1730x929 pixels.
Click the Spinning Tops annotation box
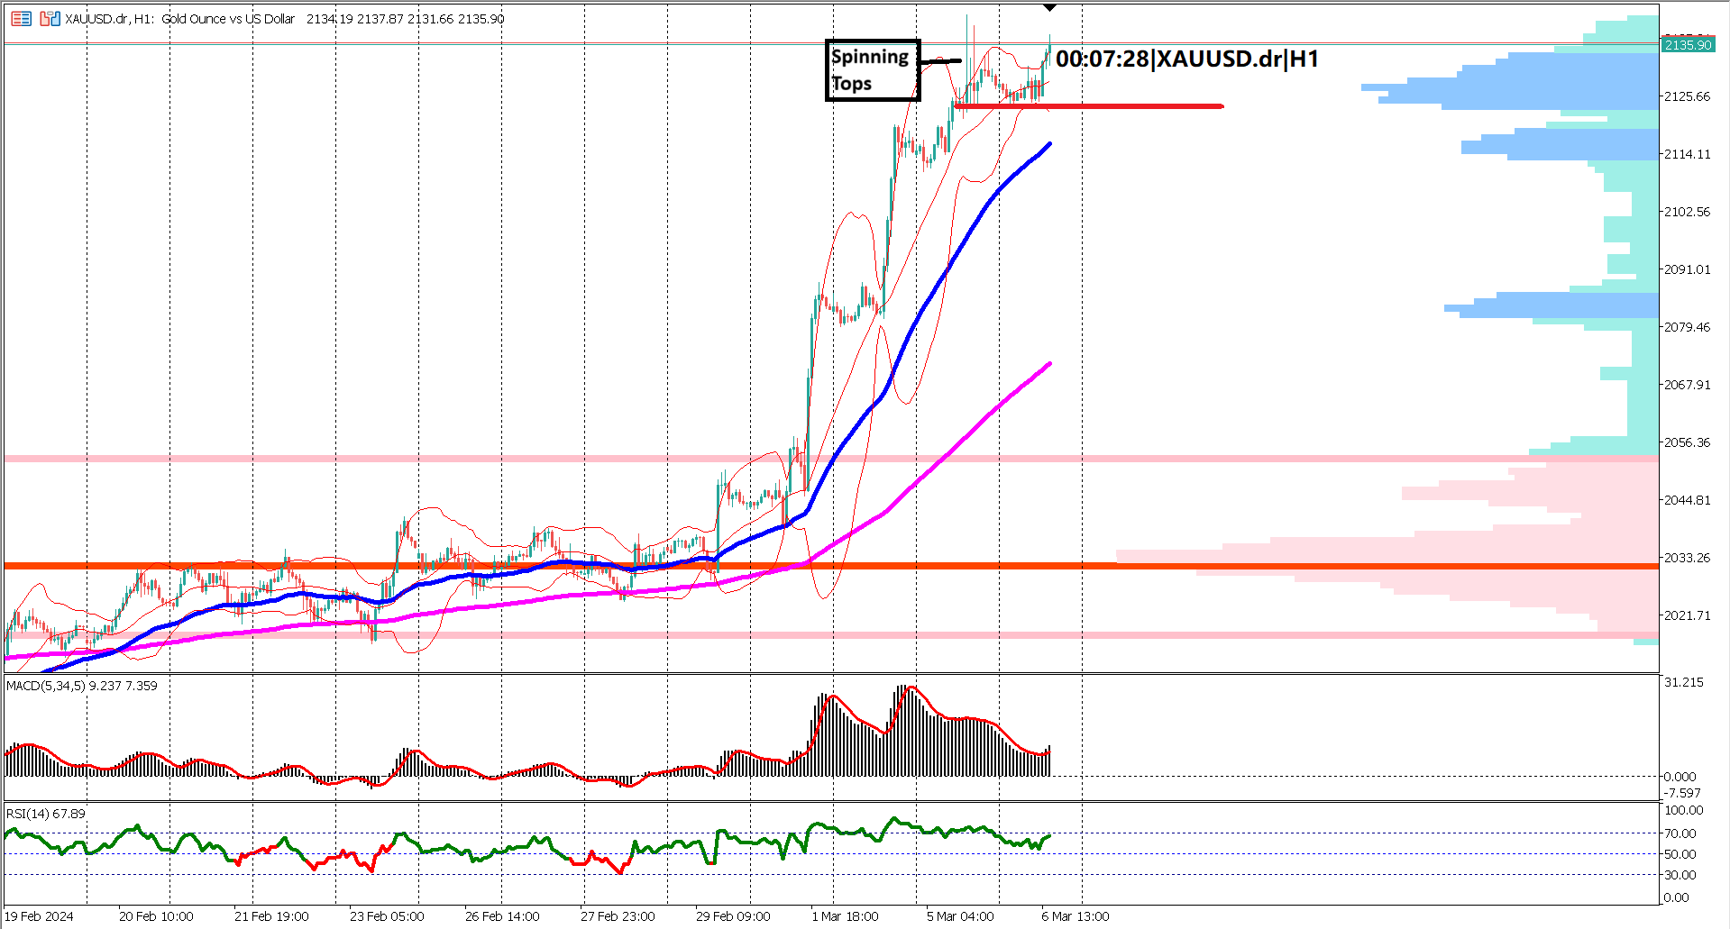pyautogui.click(x=871, y=70)
